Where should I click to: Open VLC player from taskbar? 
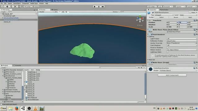click(35, 108)
